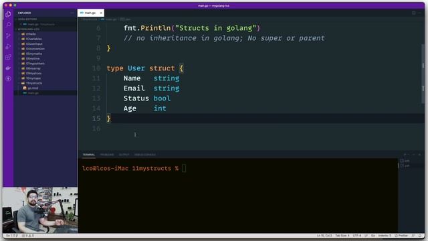
Task: Change the LF end of line sequence
Action: click(x=366, y=236)
